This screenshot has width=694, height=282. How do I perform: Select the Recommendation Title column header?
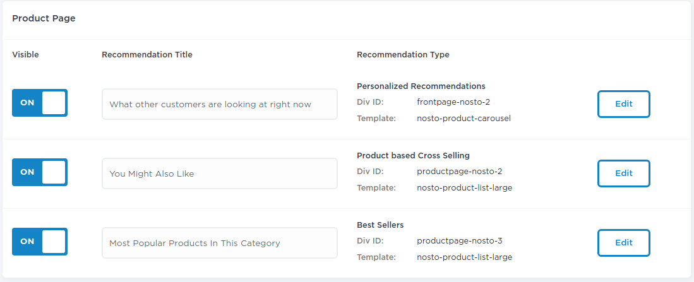(x=147, y=55)
